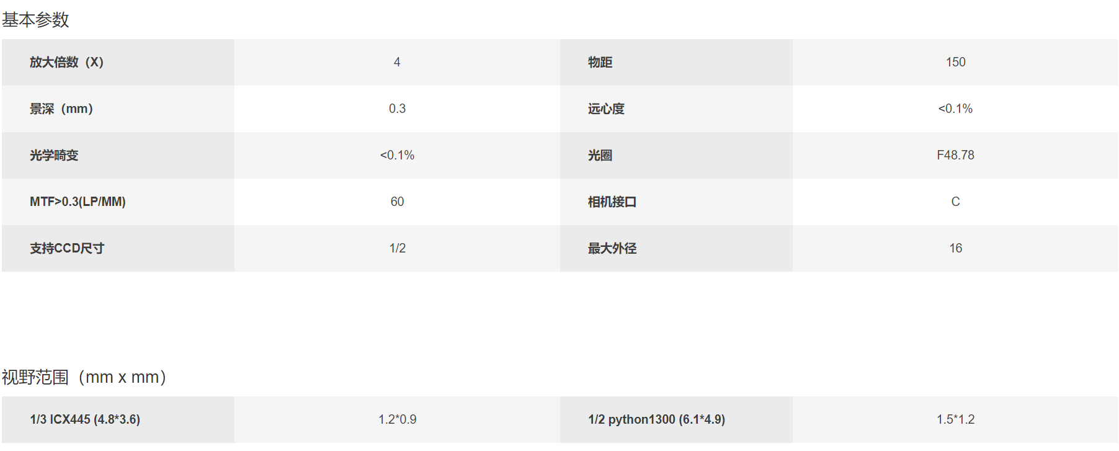This screenshot has width=1119, height=451.
Task: Click the object distance value 150
Action: click(955, 62)
